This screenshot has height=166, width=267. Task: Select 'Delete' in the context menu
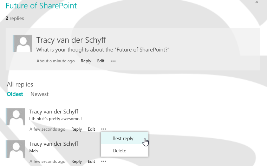(119, 151)
